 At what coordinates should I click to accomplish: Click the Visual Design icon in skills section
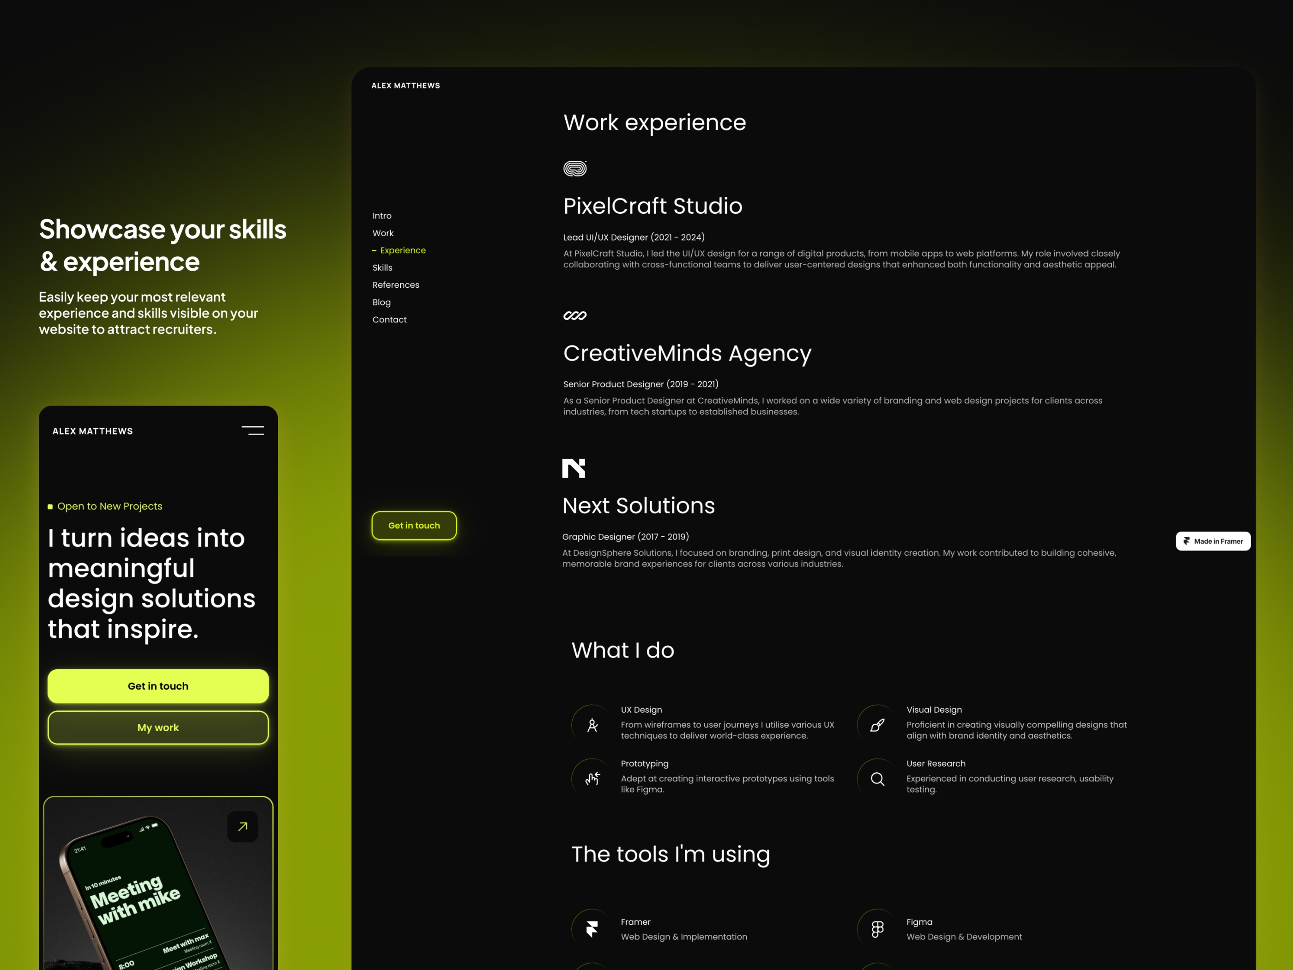(x=877, y=724)
